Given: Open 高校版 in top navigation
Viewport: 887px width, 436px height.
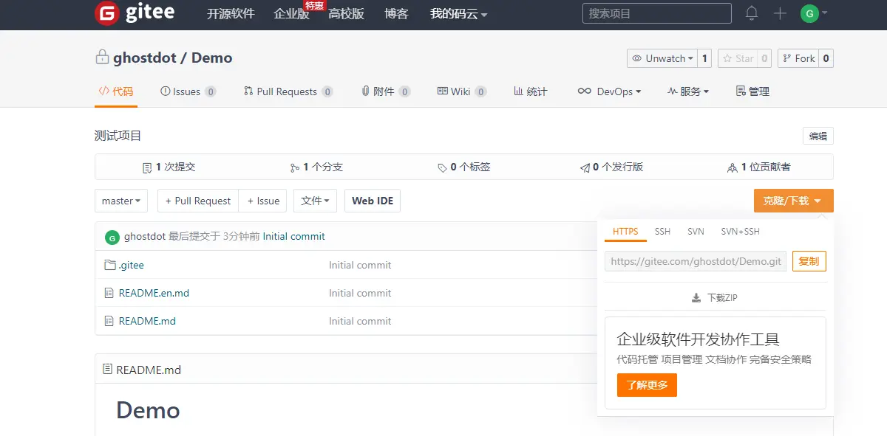Looking at the screenshot, I should pos(346,14).
